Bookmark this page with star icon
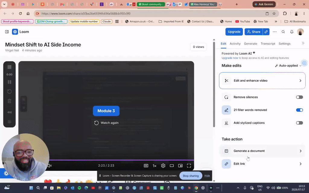309x193 pixels. coord(274,14)
